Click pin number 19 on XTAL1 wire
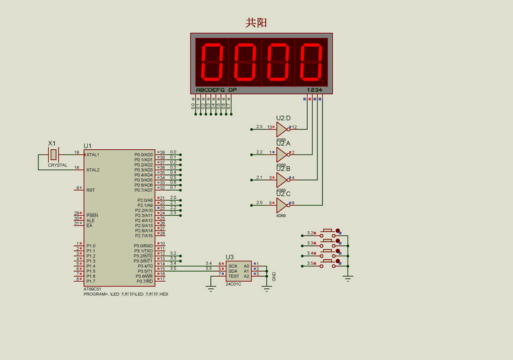The width and height of the screenshot is (513, 360). (76, 152)
